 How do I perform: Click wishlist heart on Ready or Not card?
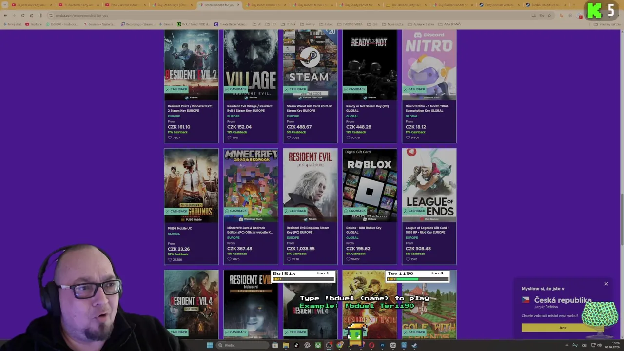click(349, 137)
